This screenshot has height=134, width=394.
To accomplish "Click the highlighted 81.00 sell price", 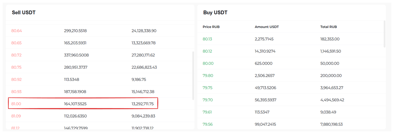I will [x=16, y=104].
